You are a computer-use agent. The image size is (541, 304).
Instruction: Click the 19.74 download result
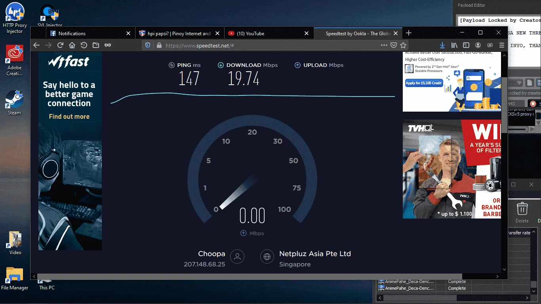(x=244, y=79)
